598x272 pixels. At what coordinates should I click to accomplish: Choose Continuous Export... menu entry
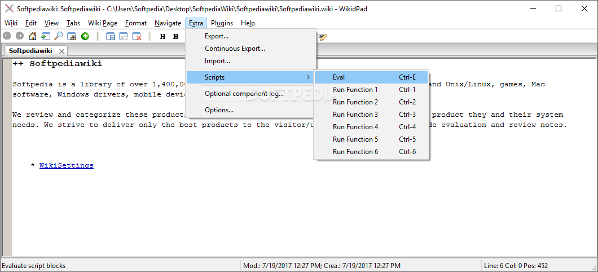[251, 49]
